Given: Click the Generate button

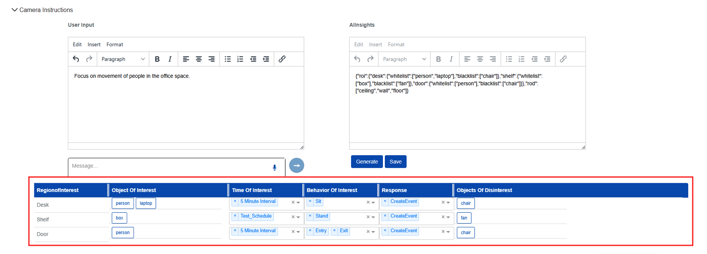Looking at the screenshot, I should tap(367, 162).
